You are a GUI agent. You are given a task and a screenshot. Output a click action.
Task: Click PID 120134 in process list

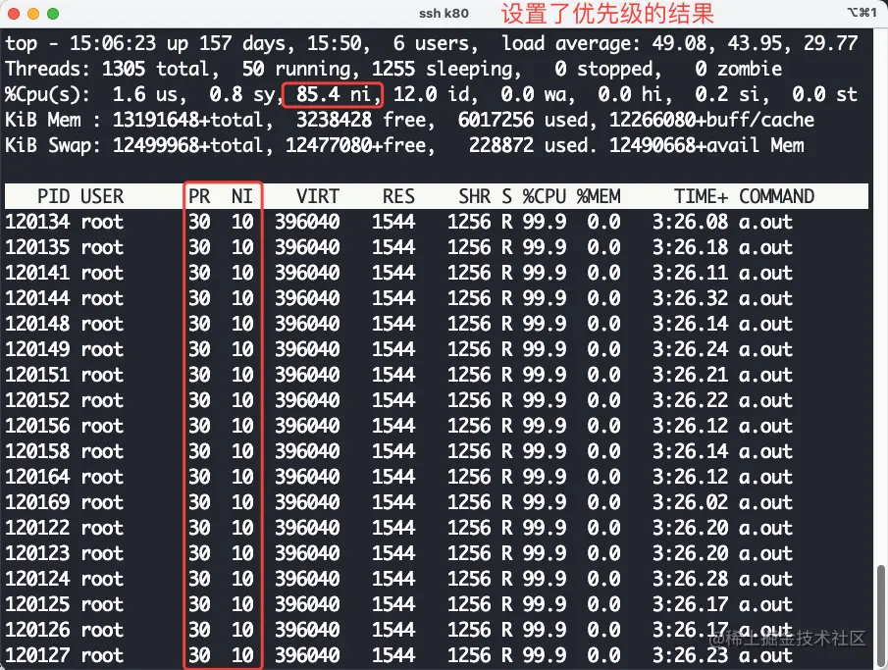[37, 222]
